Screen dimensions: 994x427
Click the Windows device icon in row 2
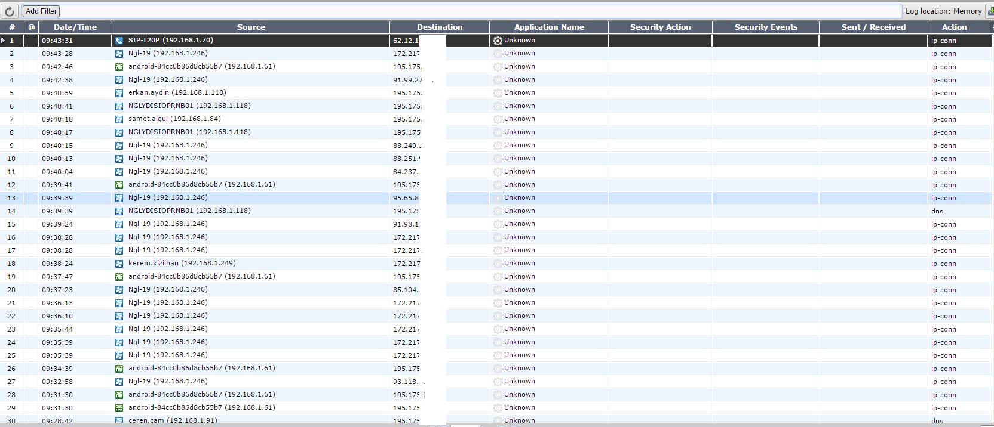[119, 54]
